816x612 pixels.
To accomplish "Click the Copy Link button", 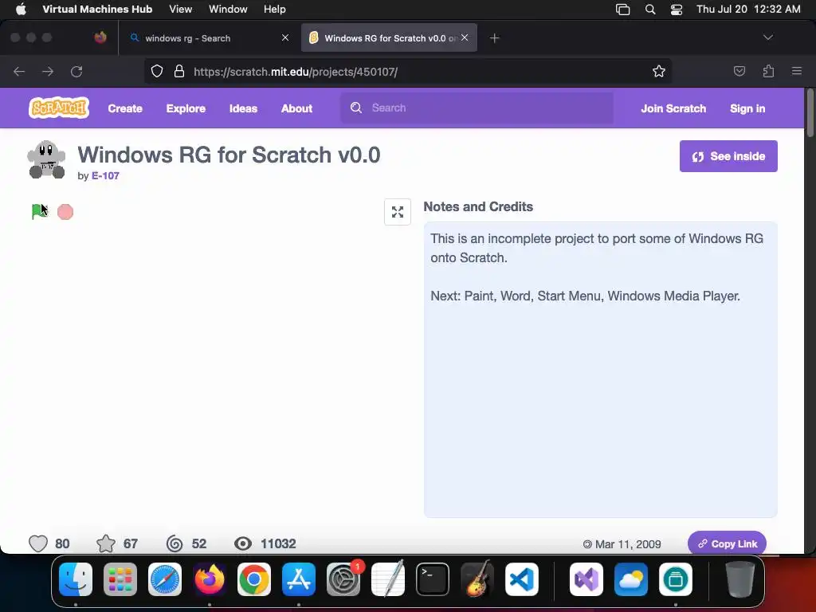I will tap(727, 543).
